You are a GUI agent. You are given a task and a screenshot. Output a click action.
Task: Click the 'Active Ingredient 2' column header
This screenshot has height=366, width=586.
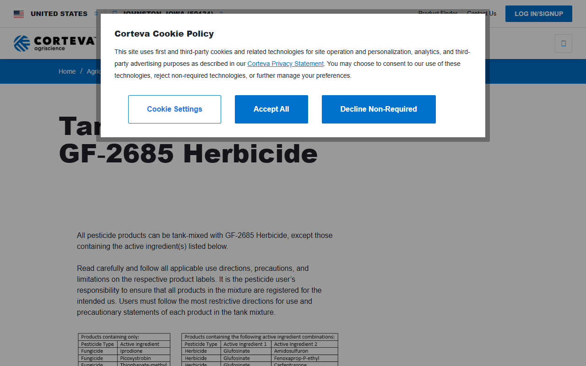tap(304, 344)
